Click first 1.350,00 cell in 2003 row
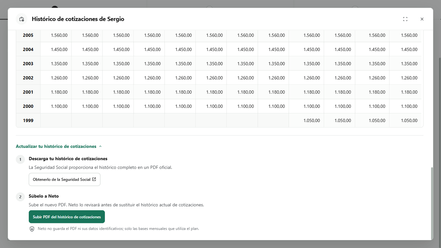441x248 pixels. 56,64
